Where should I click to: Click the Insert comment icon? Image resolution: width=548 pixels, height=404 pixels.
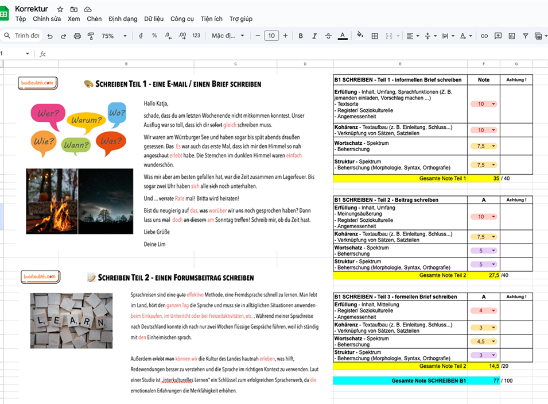click(x=498, y=36)
